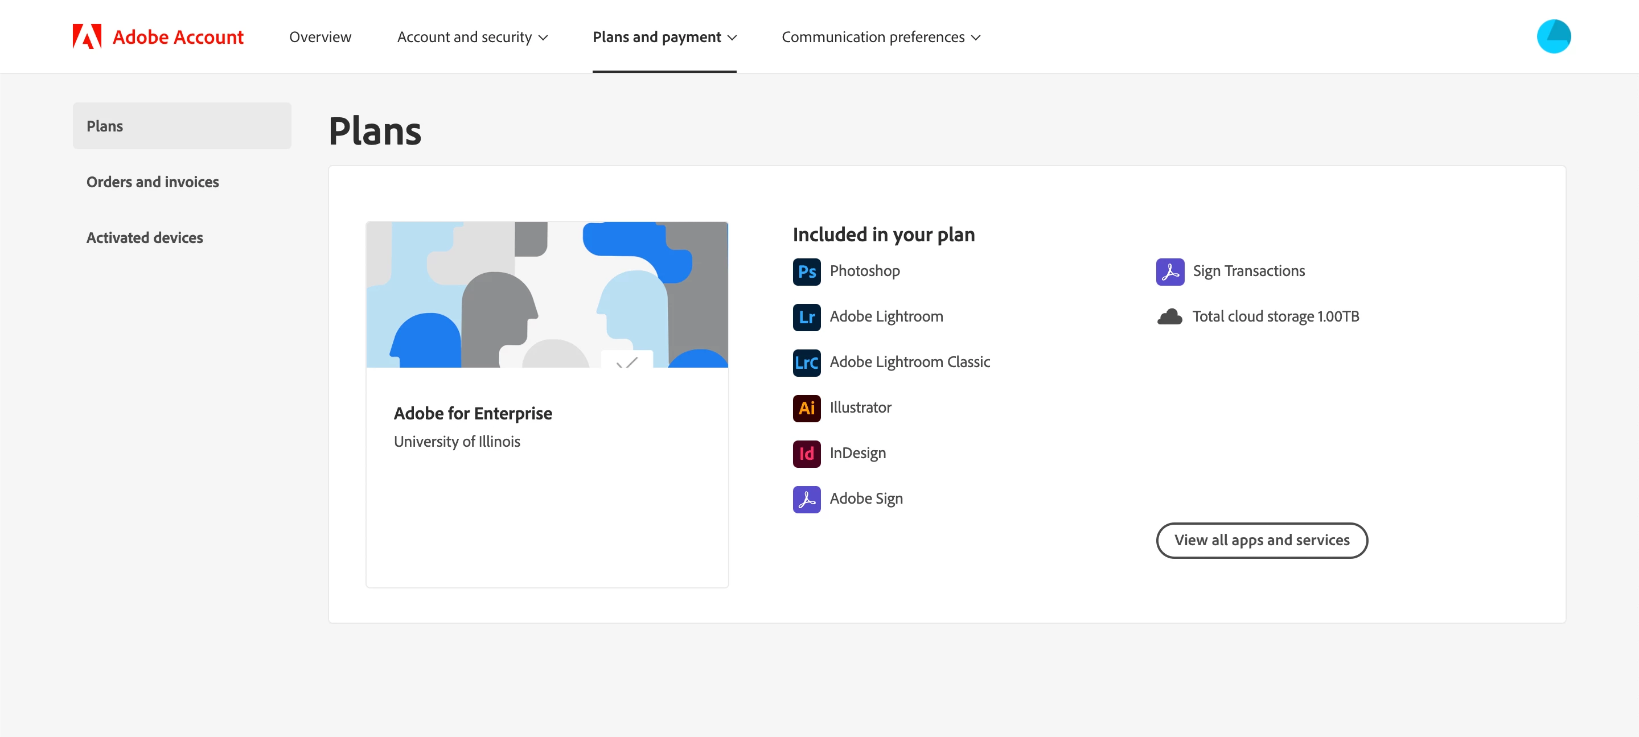Expand Account and security dropdown
This screenshot has height=737, width=1639.
tap(472, 38)
